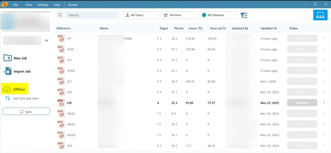
Task: Sort by the Updated At column header
Action: [268, 28]
